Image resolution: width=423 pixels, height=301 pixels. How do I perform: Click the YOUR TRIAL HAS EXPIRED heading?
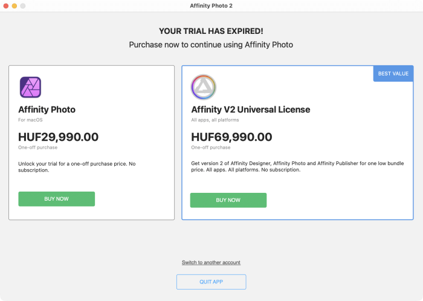coord(211,31)
